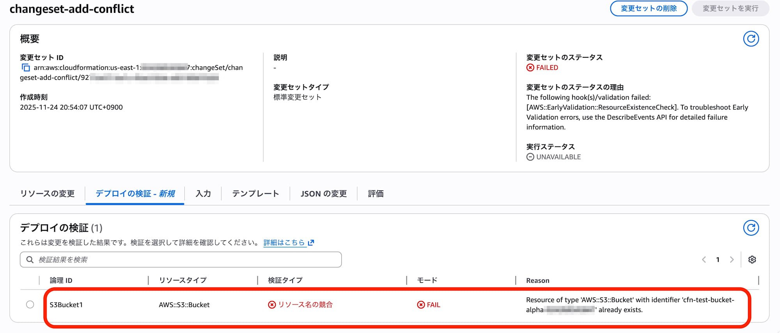
Task: Switch to the リソースの変更 tab
Action: (47, 194)
